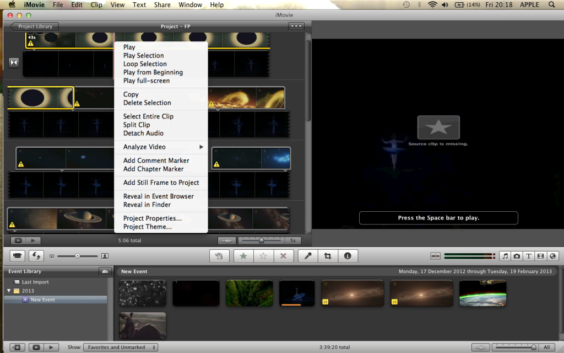Add selection to project button

(x=219, y=256)
